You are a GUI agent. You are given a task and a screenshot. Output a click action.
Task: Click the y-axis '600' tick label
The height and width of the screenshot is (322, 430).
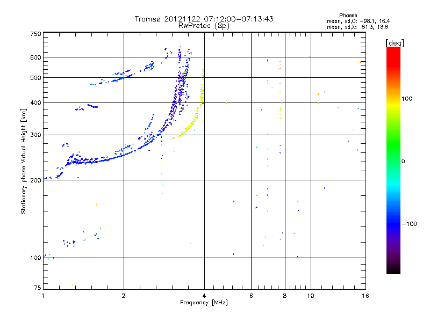pyautogui.click(x=35, y=57)
